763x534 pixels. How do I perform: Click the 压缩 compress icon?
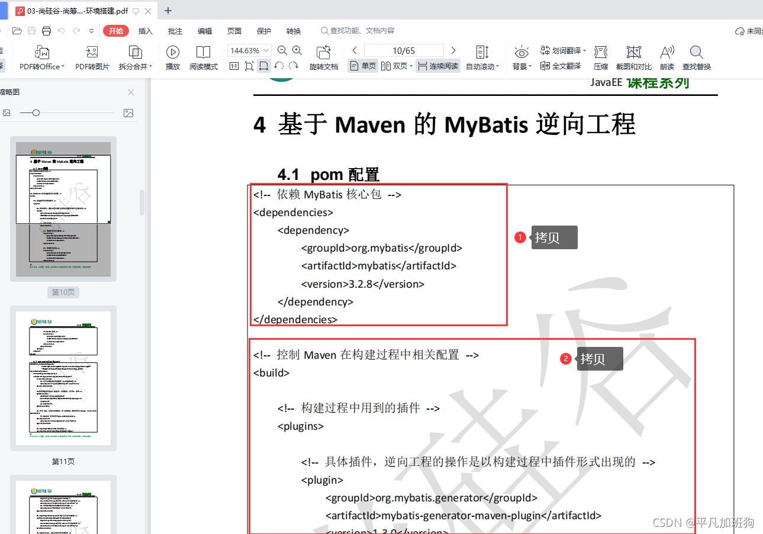[x=601, y=52]
